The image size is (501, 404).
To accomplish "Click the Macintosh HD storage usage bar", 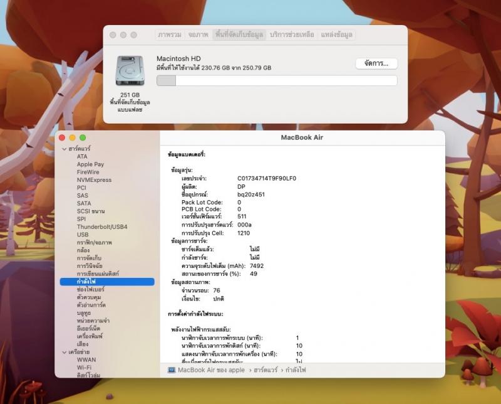I will (277, 80).
